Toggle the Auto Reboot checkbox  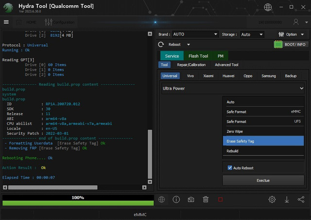tap(230, 168)
